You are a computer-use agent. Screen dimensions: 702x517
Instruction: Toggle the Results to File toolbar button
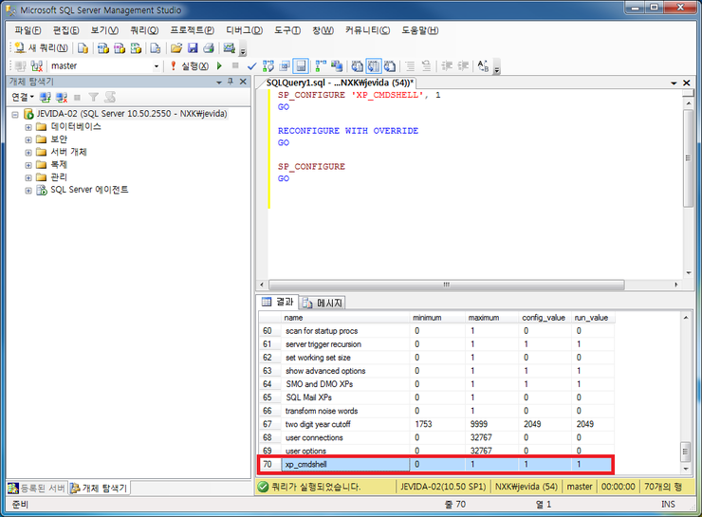pyautogui.click(x=390, y=66)
